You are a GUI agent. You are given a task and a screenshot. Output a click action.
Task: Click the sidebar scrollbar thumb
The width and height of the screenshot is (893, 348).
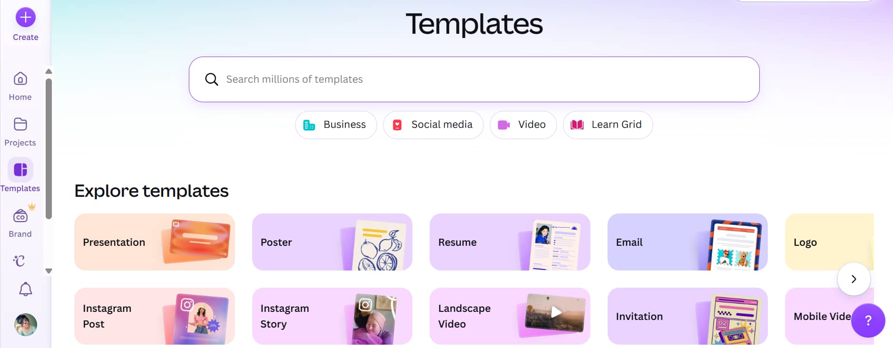[49, 149]
